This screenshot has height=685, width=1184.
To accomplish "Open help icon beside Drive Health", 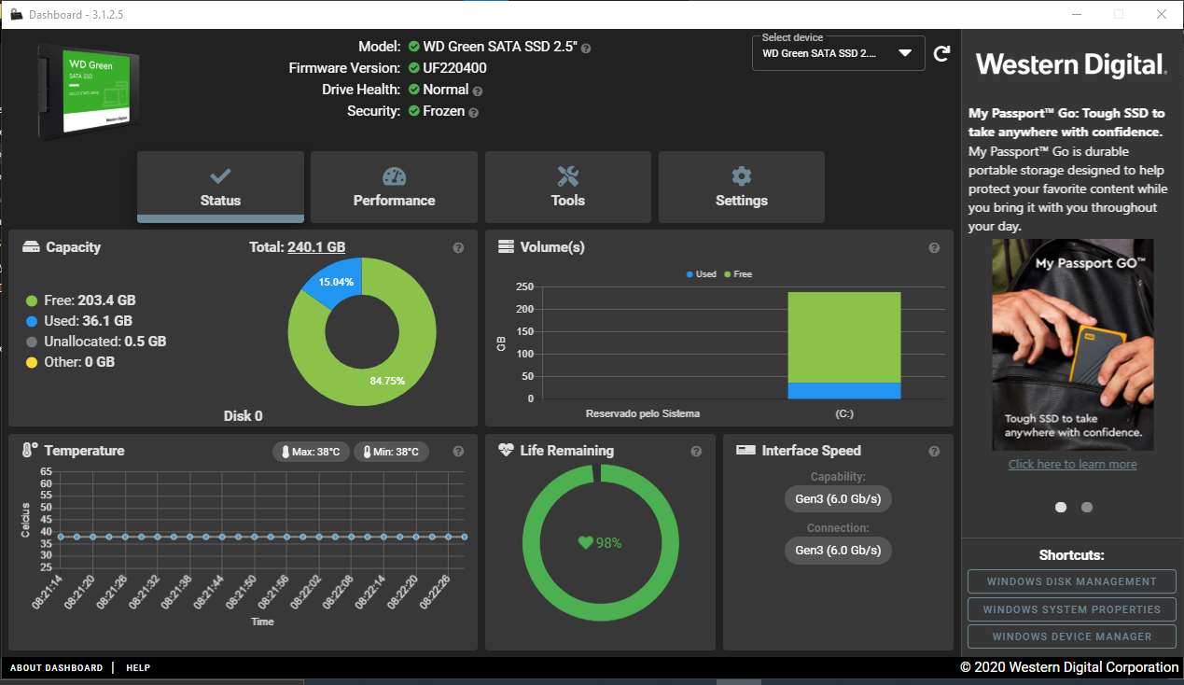I will (478, 91).
